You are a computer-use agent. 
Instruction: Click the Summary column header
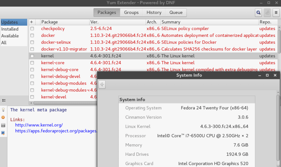click(209, 22)
